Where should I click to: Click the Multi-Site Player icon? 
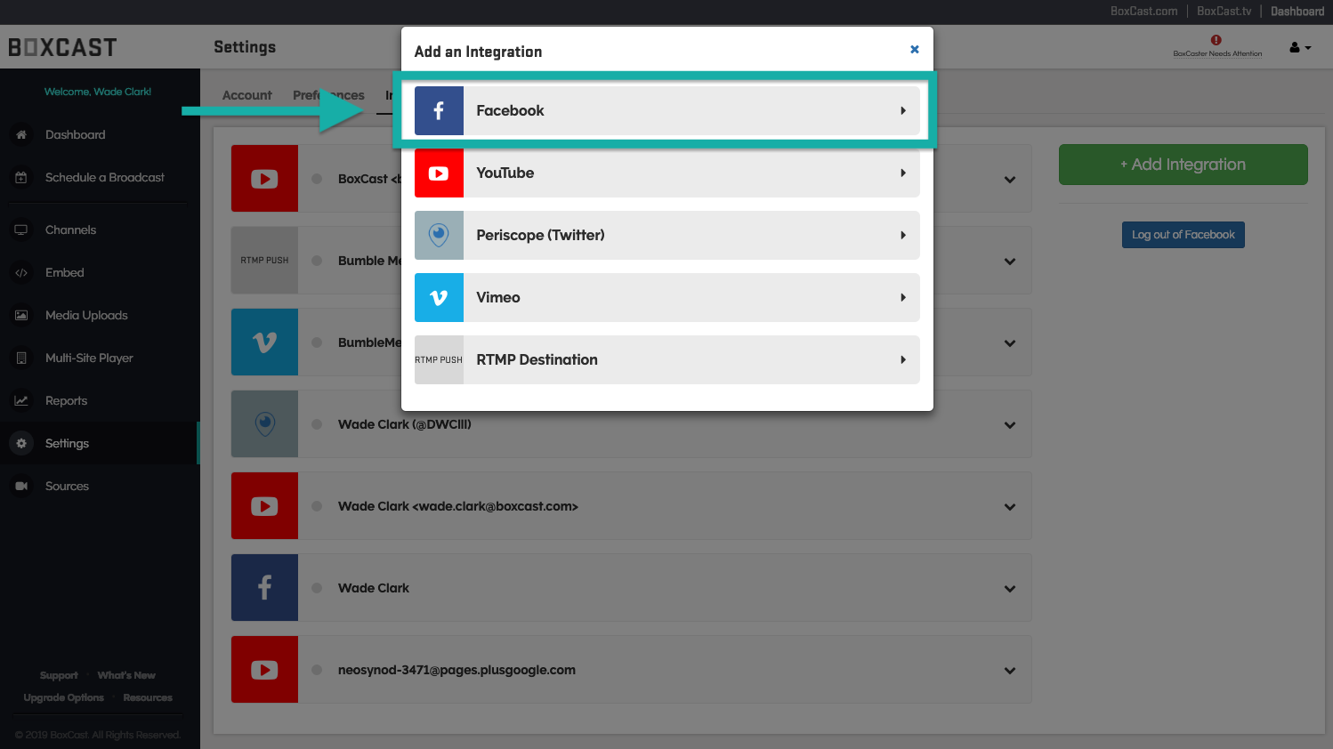[21, 358]
